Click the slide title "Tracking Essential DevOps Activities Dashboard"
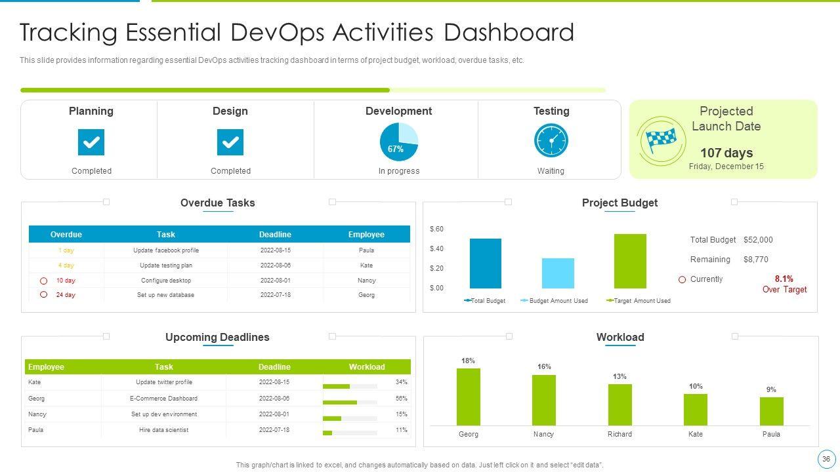840x472 pixels. (x=297, y=32)
